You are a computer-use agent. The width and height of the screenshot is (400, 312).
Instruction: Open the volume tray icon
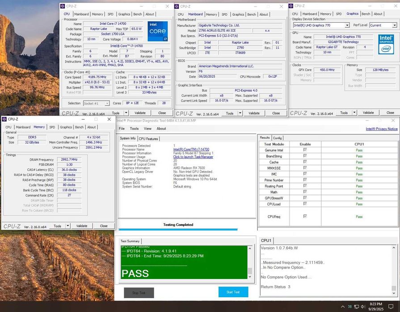coord(363,307)
